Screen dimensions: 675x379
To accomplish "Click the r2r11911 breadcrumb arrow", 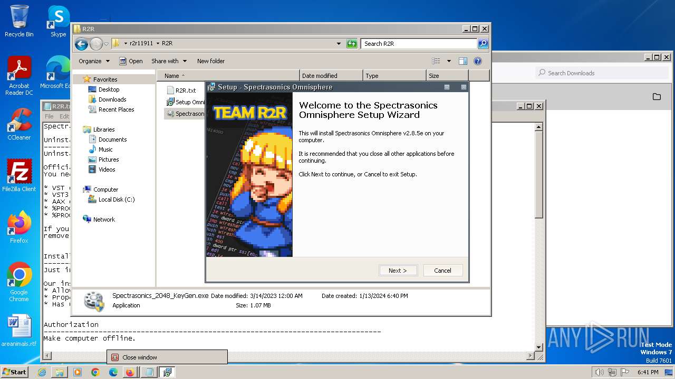I will pyautogui.click(x=158, y=44).
